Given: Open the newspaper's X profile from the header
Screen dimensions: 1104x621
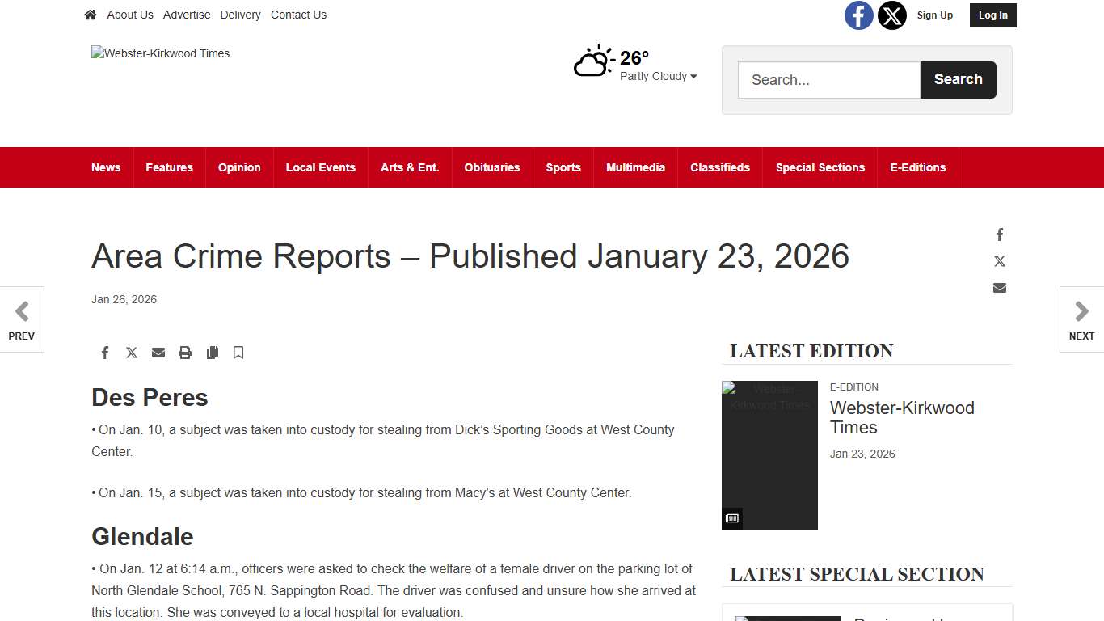Looking at the screenshot, I should click(x=891, y=15).
